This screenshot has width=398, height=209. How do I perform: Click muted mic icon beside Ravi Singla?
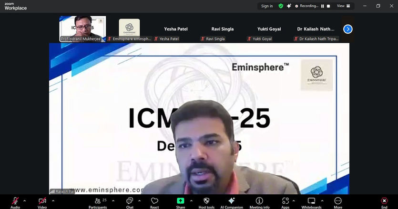tap(203, 39)
